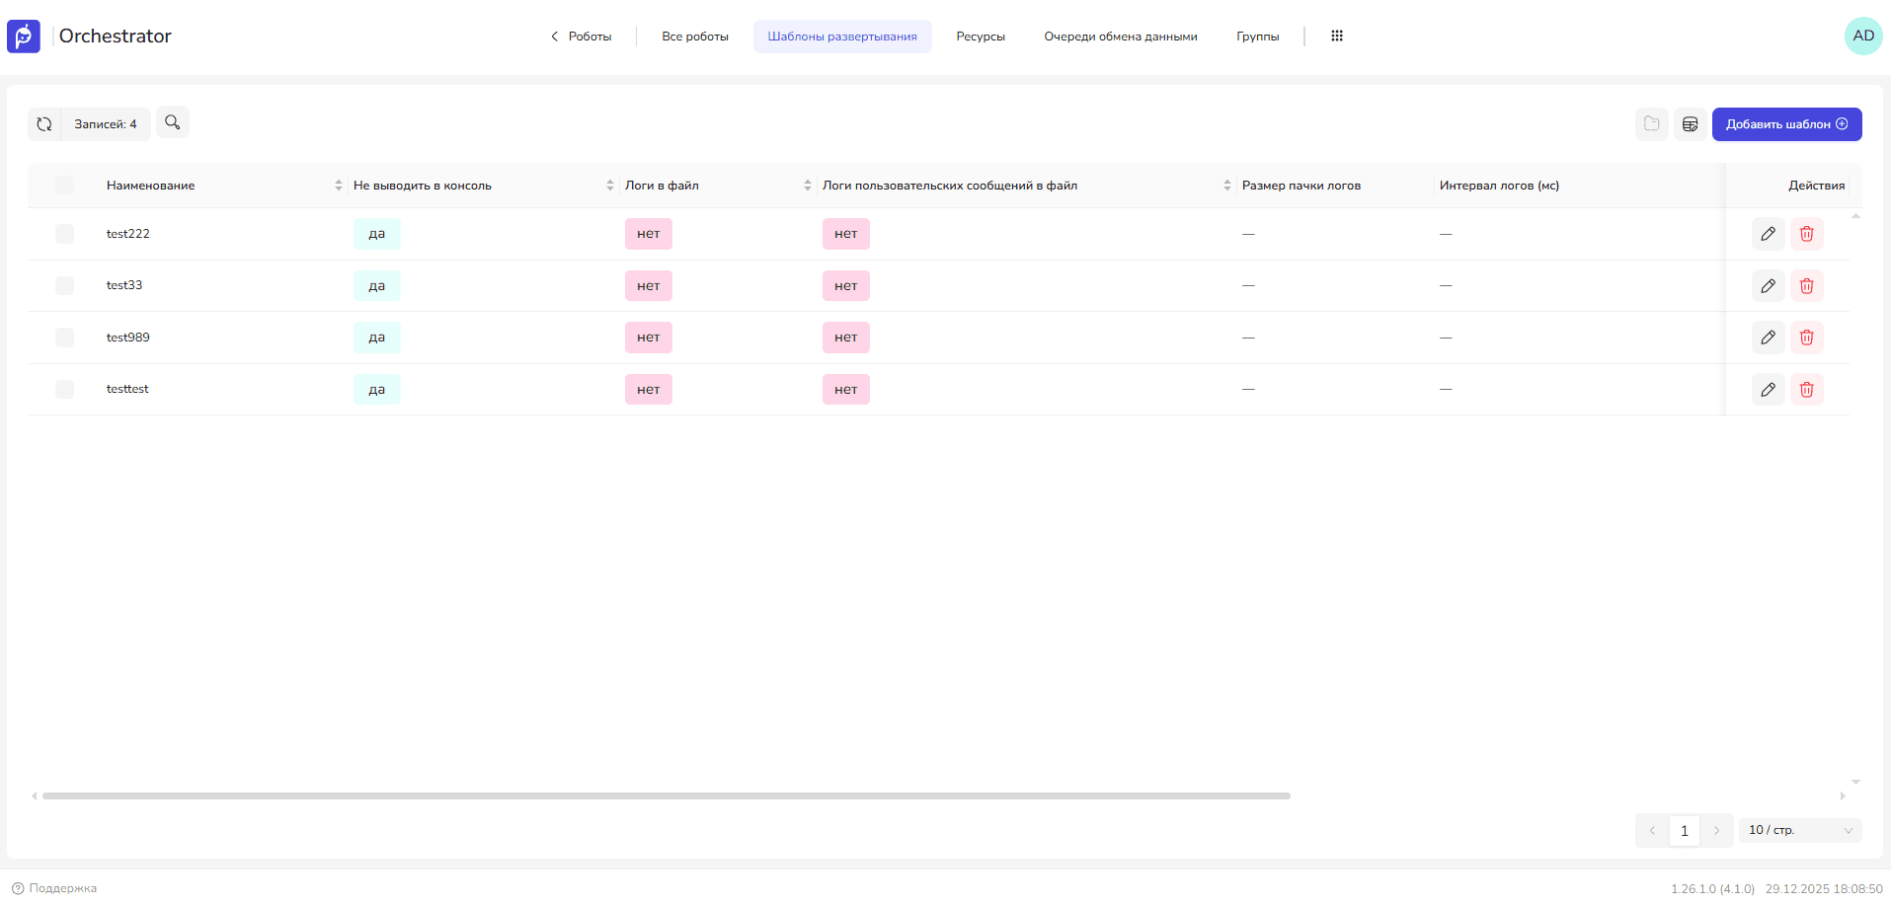Screen dimensions: 1891x905
Task: Open the search magnifier icon
Action: pos(173,122)
